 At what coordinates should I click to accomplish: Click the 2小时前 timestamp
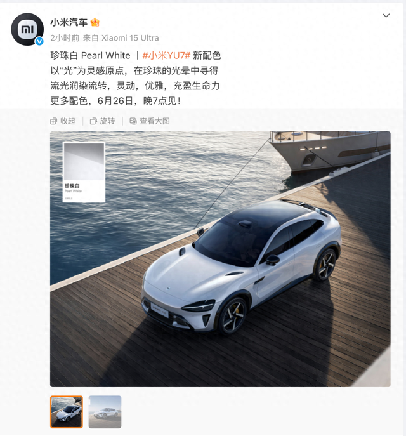coord(65,38)
